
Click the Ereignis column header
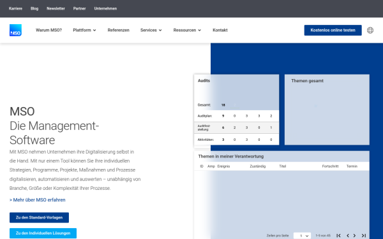tap(223, 166)
